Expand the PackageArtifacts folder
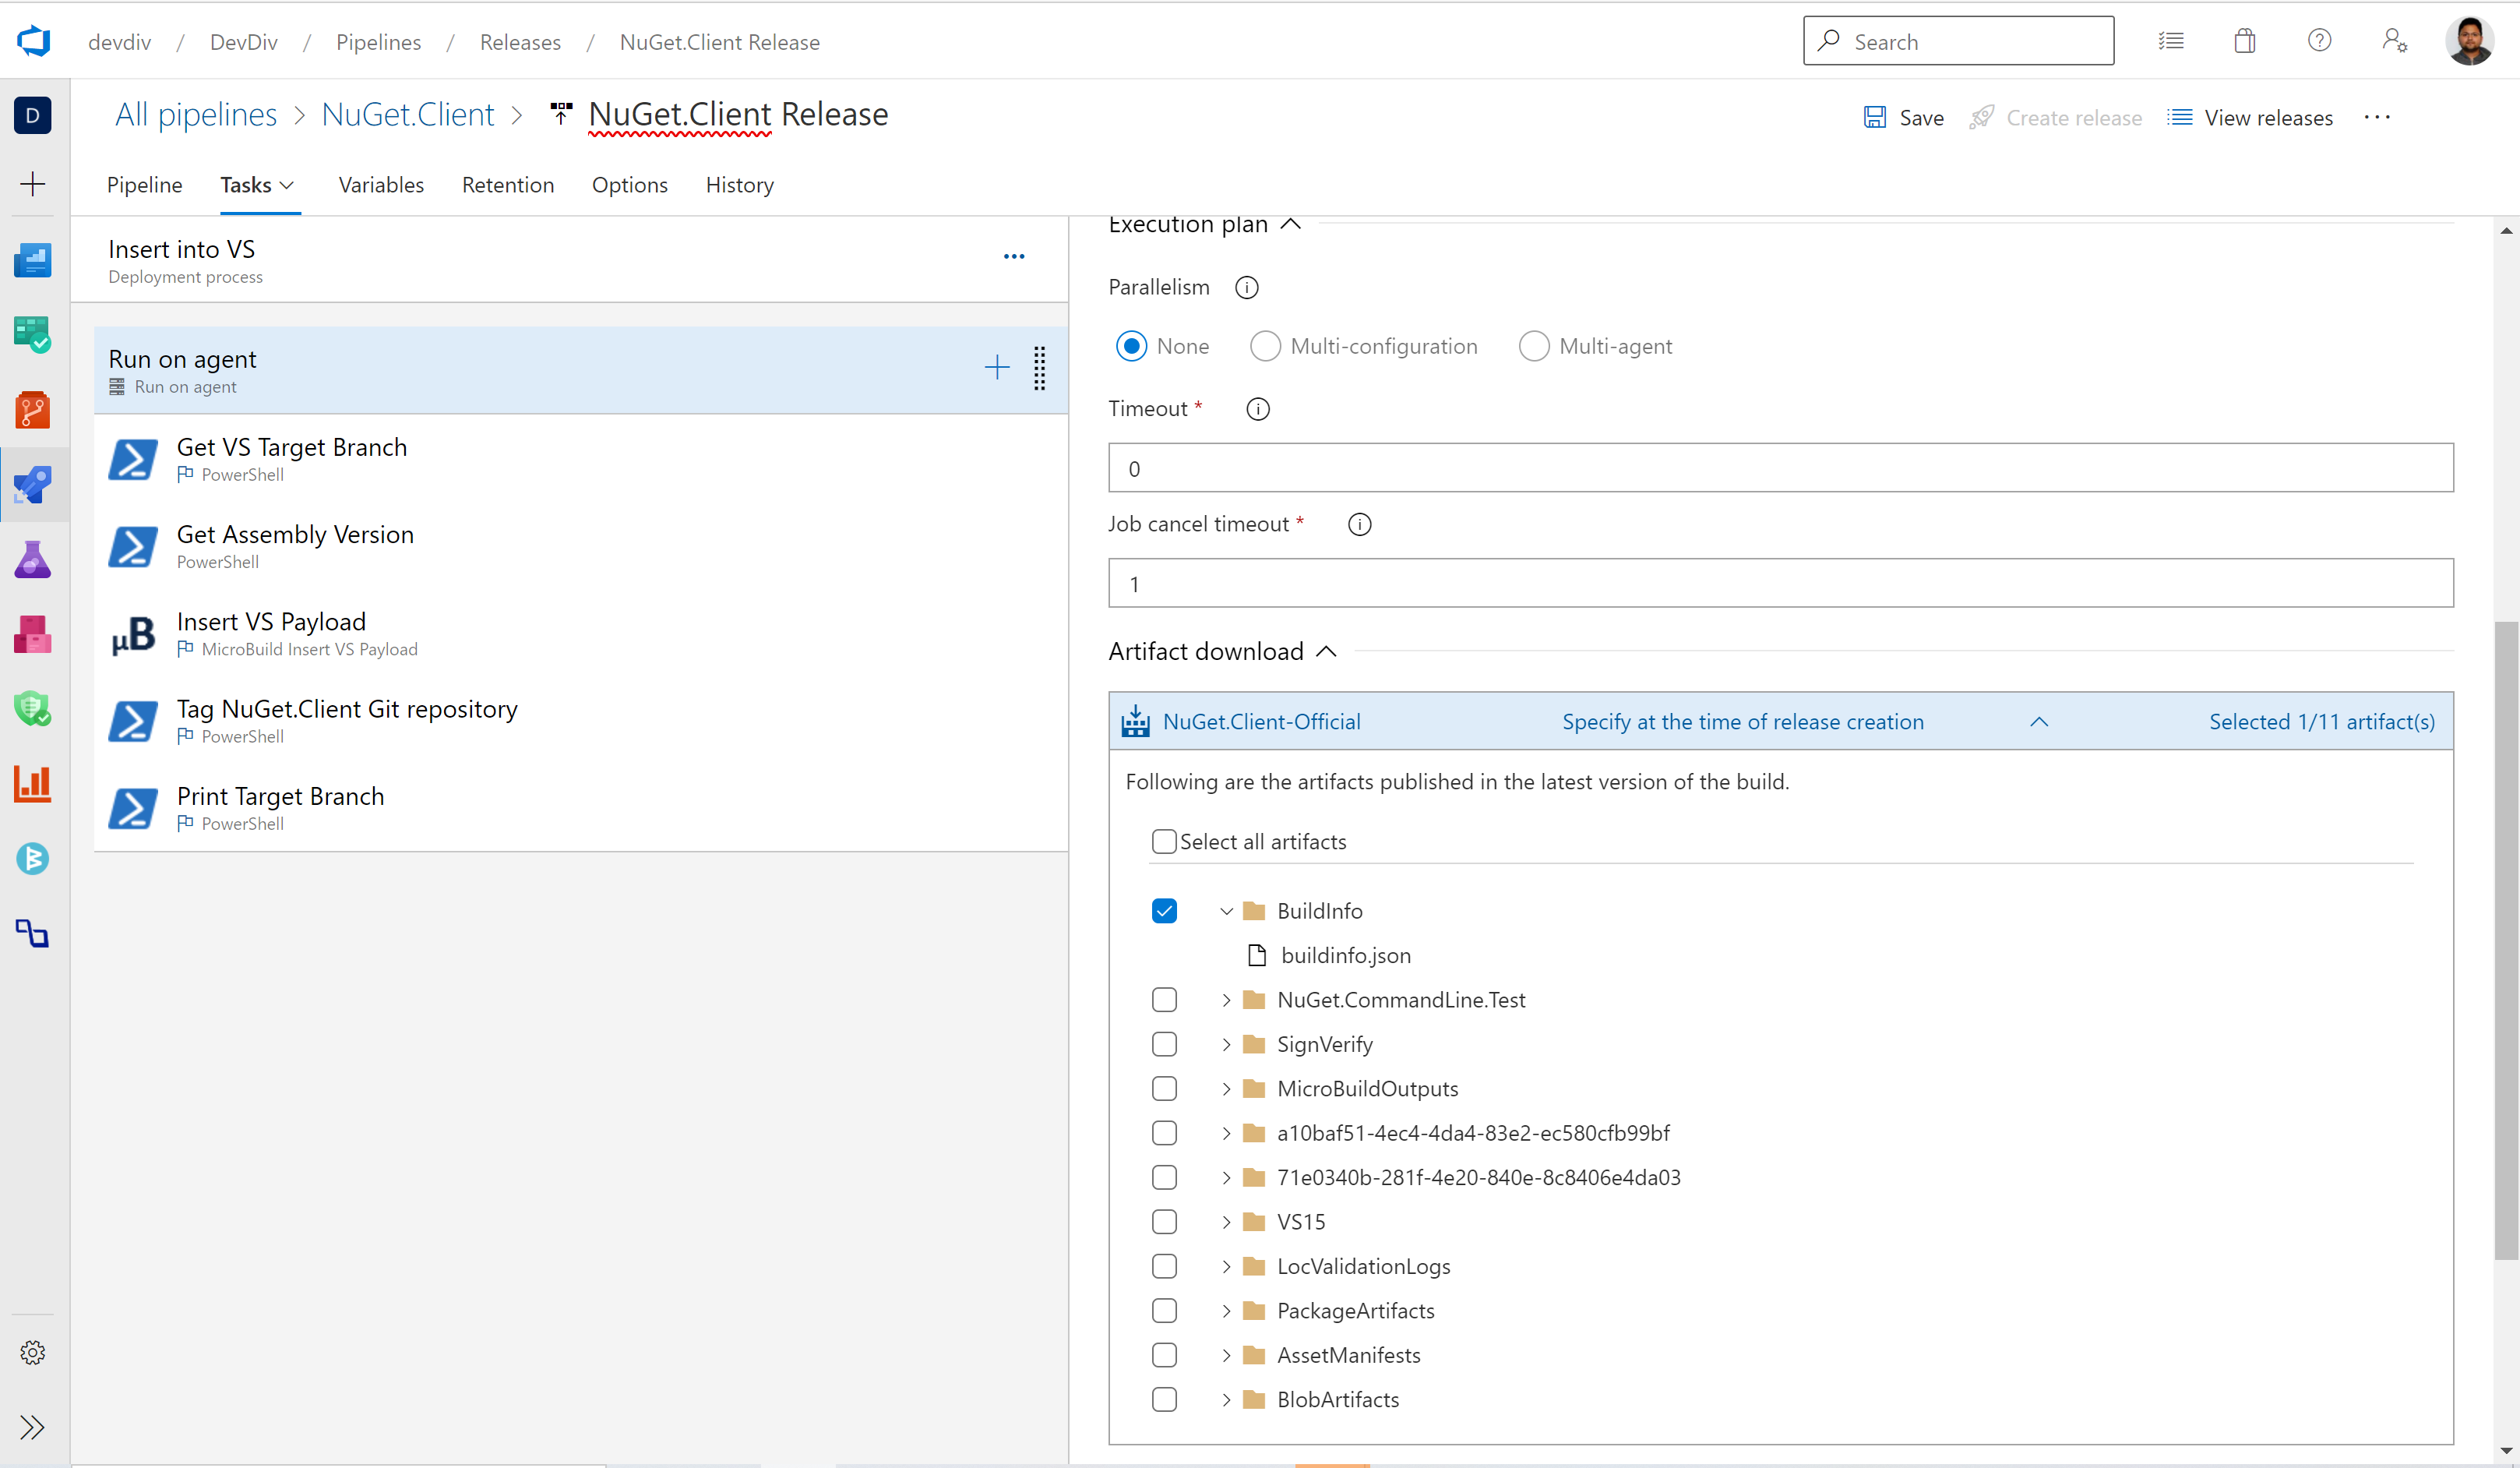This screenshot has width=2520, height=1468. click(x=1226, y=1311)
